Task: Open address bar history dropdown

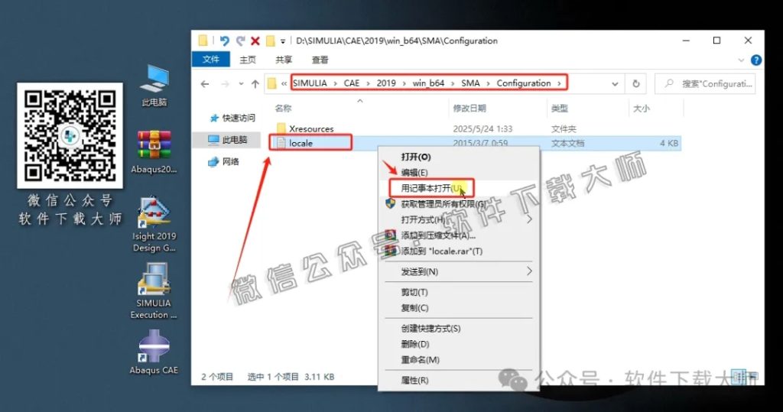Action: tap(615, 84)
